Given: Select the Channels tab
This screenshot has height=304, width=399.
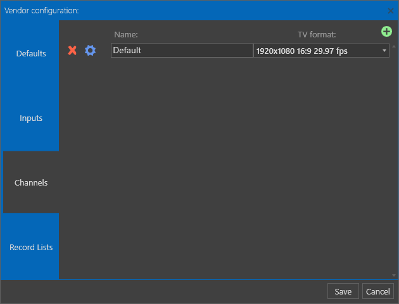Looking at the screenshot, I should click(31, 182).
